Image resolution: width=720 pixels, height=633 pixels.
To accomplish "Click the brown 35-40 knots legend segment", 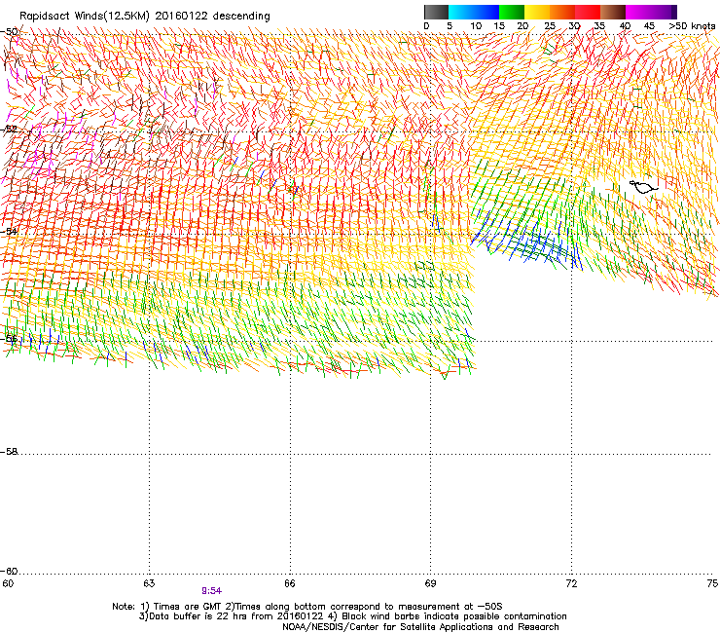I will pos(613,12).
